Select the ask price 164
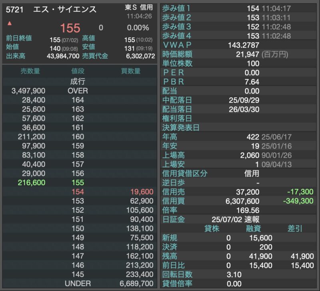 pyautogui.click(x=78, y=100)
